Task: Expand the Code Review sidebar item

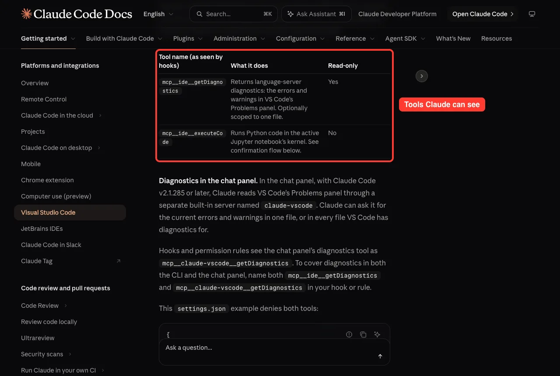Action: (x=66, y=306)
